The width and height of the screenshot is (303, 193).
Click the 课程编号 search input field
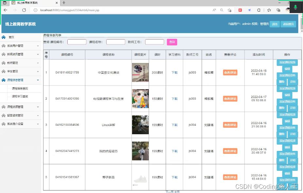point(77,42)
